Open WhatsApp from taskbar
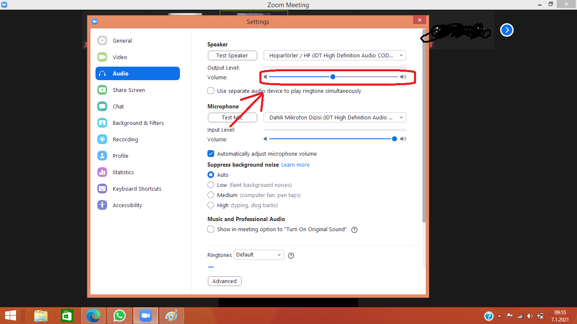The image size is (577, 324). tap(120, 316)
